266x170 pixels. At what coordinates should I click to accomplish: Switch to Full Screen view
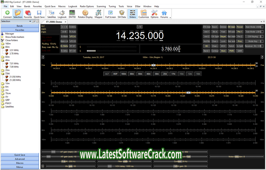(x=110, y=14)
